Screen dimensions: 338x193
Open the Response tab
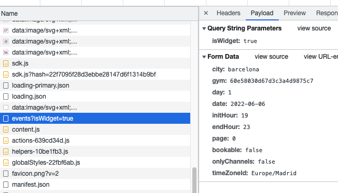pos(327,13)
